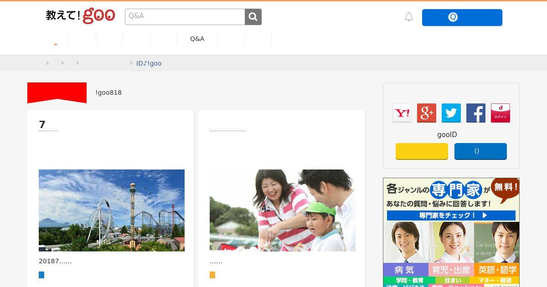Open the notification bell
Screen dimensions: 547x287
[x=409, y=17]
